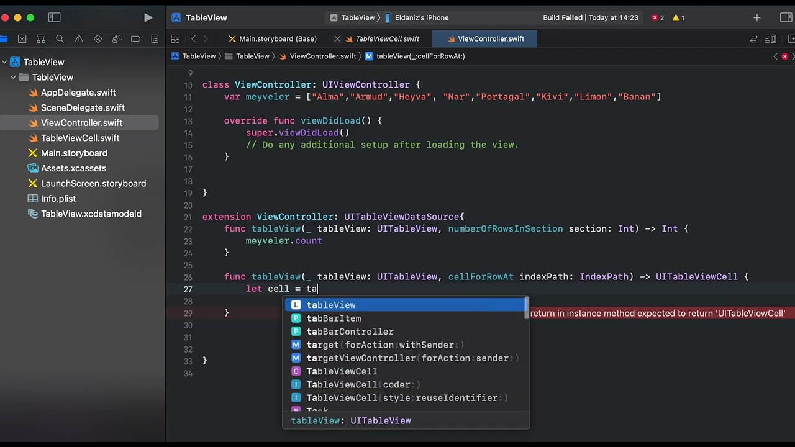Screen dimensions: 795x447
Task: Click TableView project in jump bar
Action: (x=194, y=56)
